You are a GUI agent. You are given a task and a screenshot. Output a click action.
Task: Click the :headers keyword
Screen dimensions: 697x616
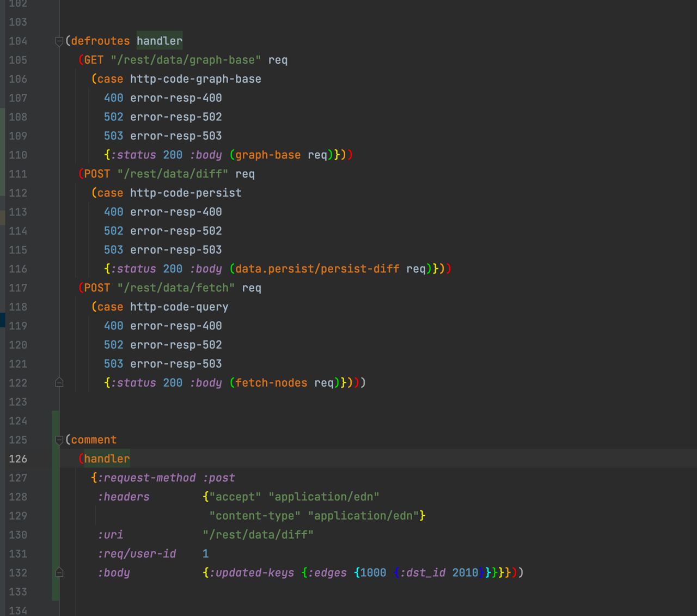tap(124, 497)
